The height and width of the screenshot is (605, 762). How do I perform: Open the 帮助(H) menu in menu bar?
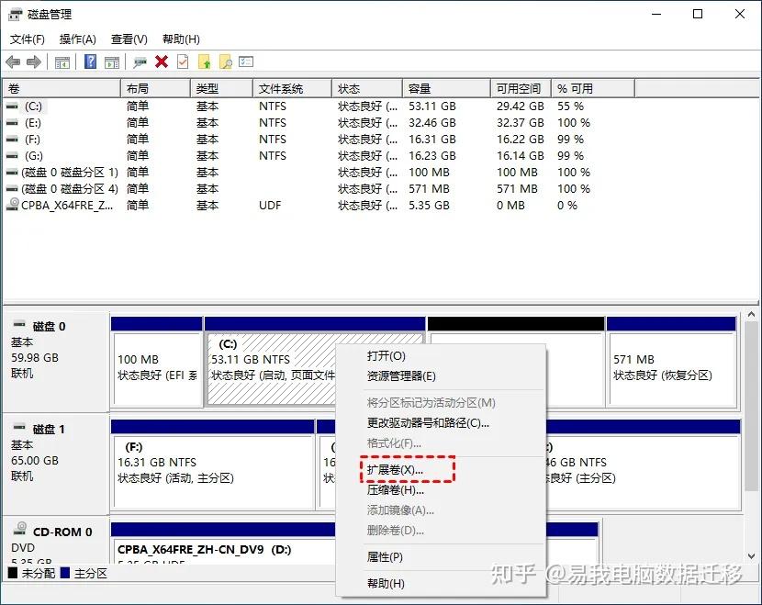pyautogui.click(x=181, y=39)
